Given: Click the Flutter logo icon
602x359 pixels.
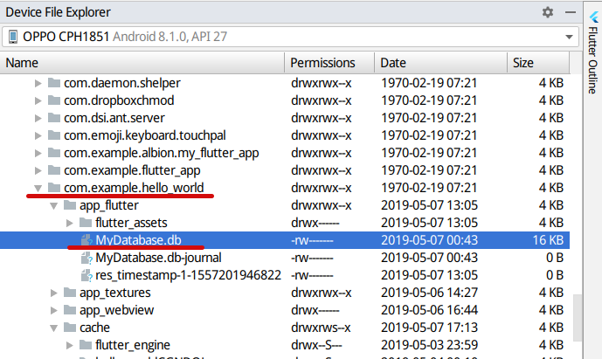Looking at the screenshot, I should click(594, 16).
